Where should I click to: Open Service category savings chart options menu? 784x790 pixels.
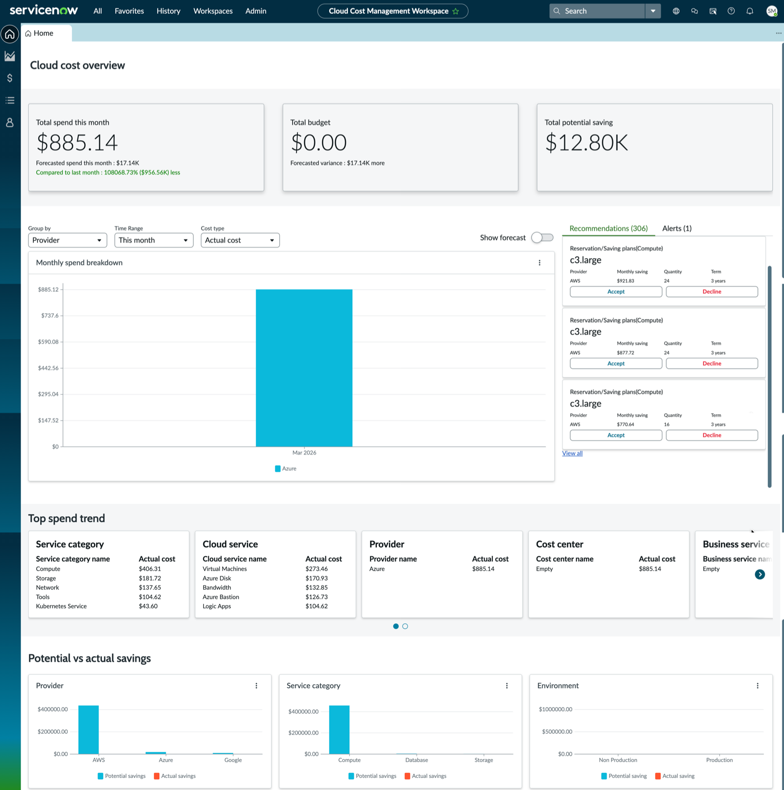tap(507, 686)
